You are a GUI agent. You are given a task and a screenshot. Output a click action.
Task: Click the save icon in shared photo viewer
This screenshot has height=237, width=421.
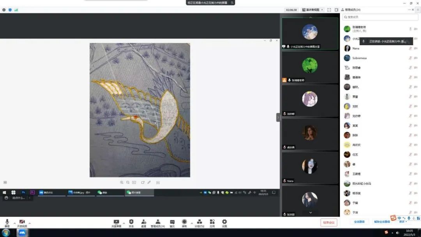coord(158,182)
